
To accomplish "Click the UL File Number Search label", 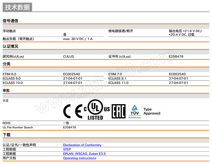I will pos(18,127).
